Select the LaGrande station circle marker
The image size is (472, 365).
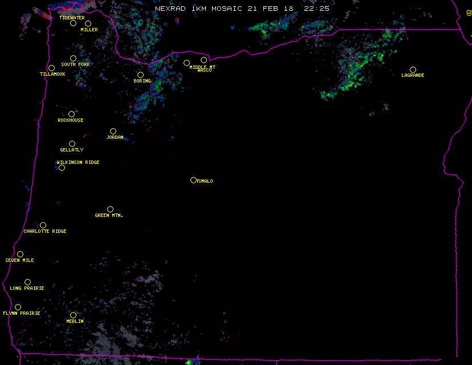[x=413, y=69]
